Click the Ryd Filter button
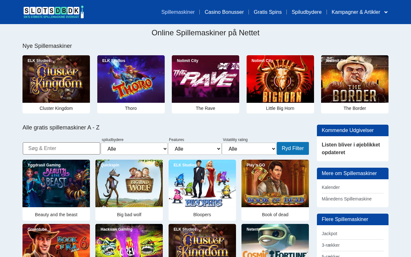The image size is (411, 257). [293, 148]
